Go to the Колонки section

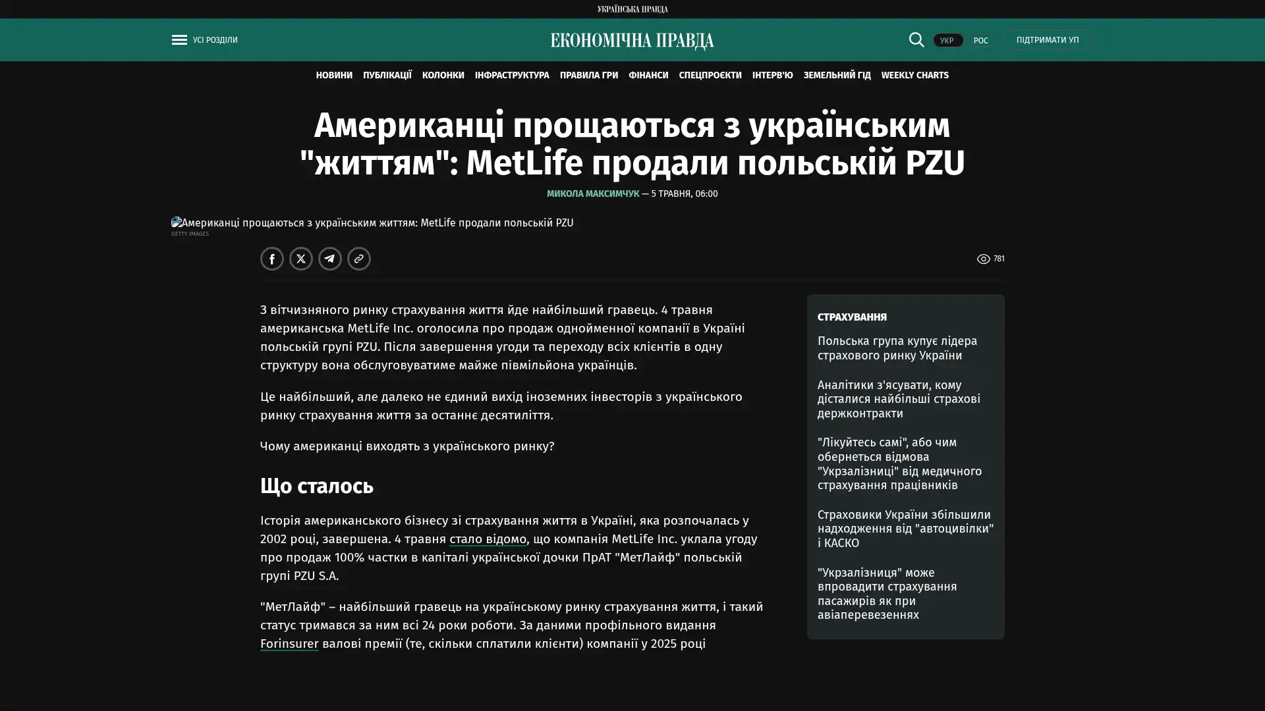point(443,75)
